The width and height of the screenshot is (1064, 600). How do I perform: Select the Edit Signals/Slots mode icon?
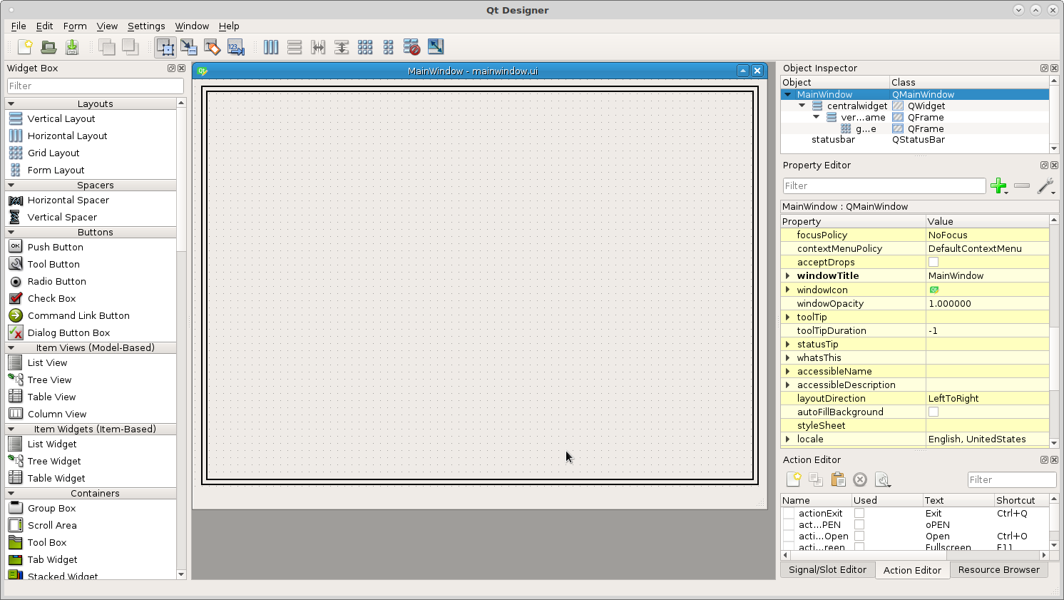point(189,47)
